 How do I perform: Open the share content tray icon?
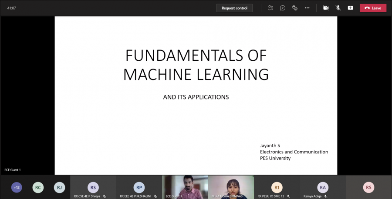tap(350, 8)
